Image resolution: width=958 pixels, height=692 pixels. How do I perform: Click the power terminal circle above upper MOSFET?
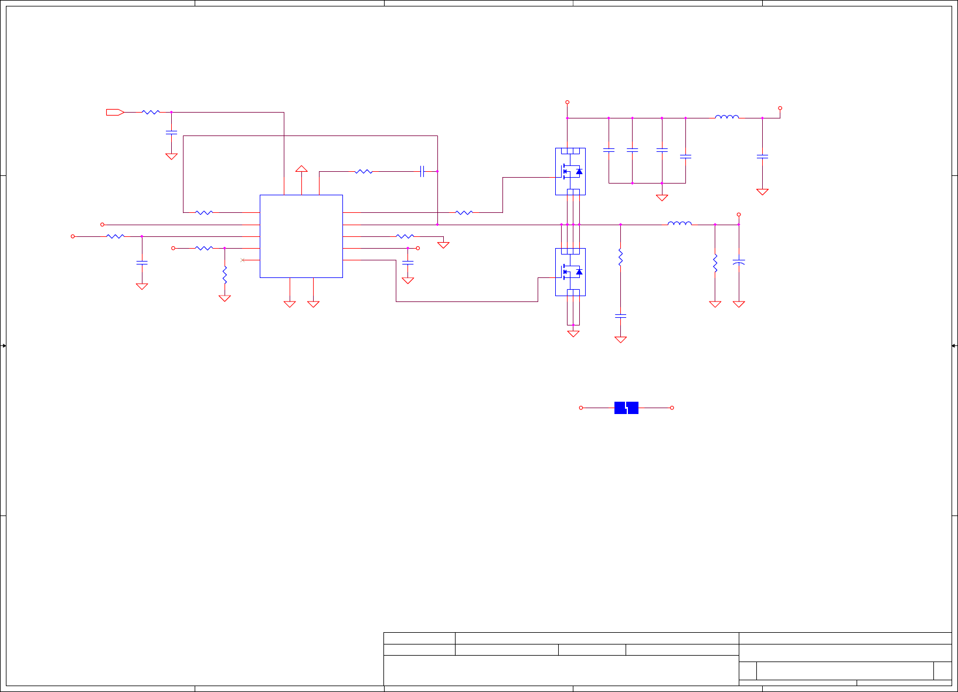(x=568, y=102)
